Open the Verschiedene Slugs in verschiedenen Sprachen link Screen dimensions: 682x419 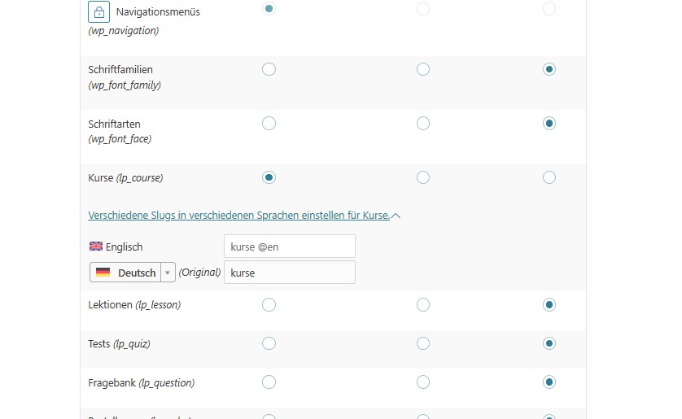238,216
